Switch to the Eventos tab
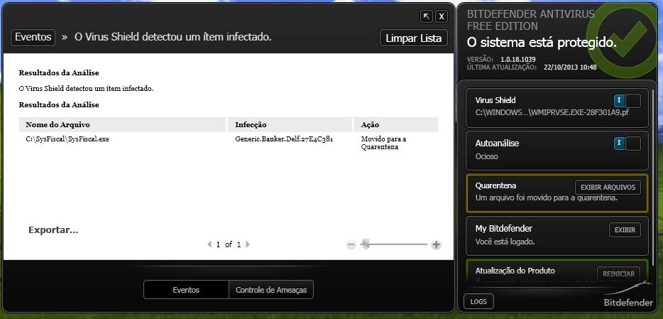 tap(186, 290)
